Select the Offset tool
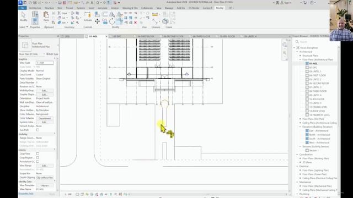353x198 pixels. 105,14
